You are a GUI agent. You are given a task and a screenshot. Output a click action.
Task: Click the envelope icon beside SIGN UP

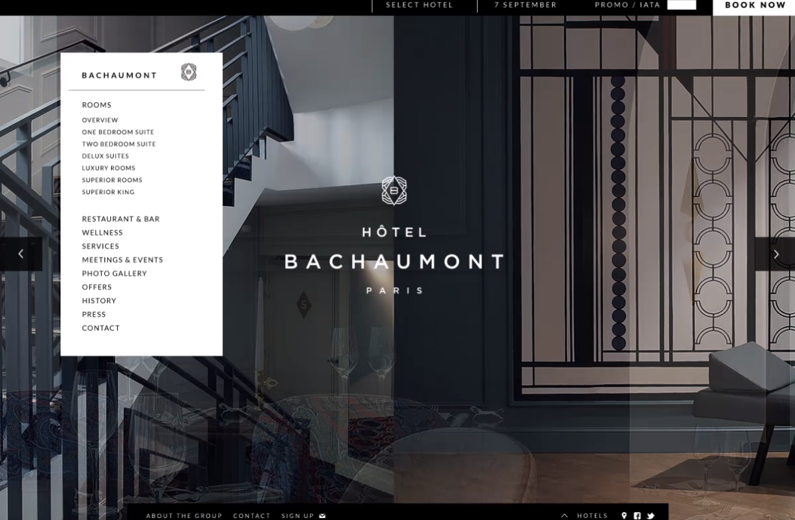[322, 515]
